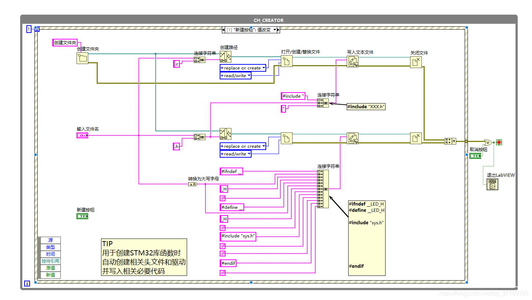Open the replace or create enum on the .c branch
This screenshot has height=300, width=532.
[243, 68]
